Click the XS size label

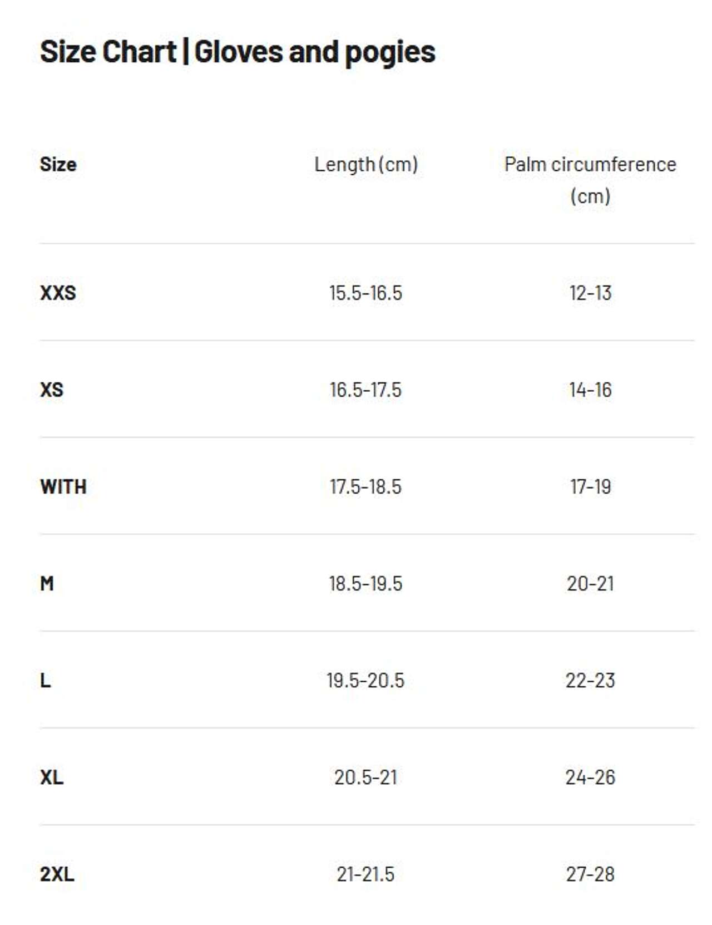tap(52, 390)
